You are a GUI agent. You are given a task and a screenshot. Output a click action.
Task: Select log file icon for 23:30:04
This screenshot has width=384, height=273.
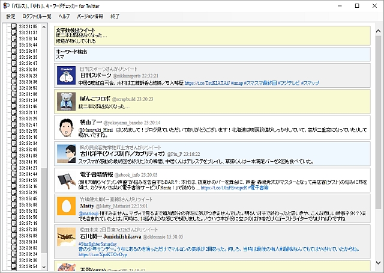[x=14, y=69]
